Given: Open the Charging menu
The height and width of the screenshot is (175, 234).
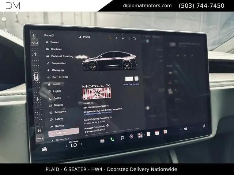Looking at the screenshot, I should tap(55, 70).
